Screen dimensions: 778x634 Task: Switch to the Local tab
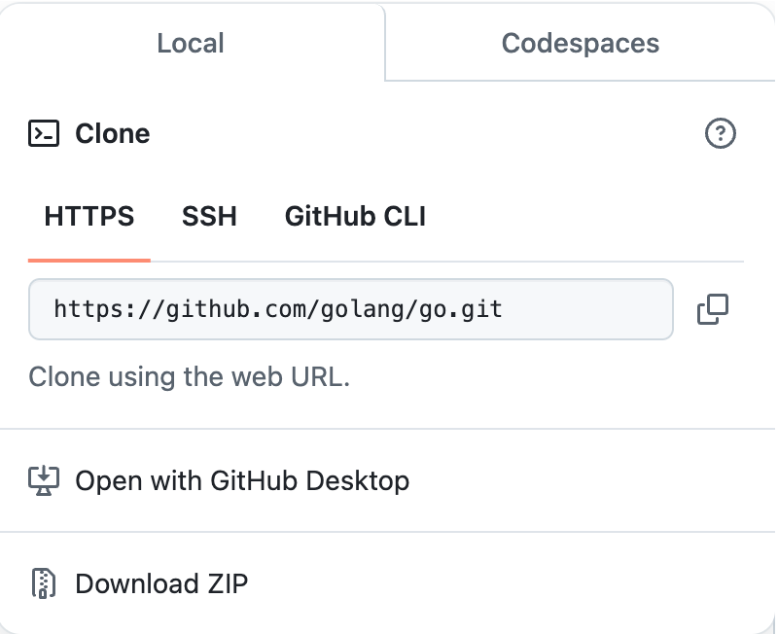[191, 43]
